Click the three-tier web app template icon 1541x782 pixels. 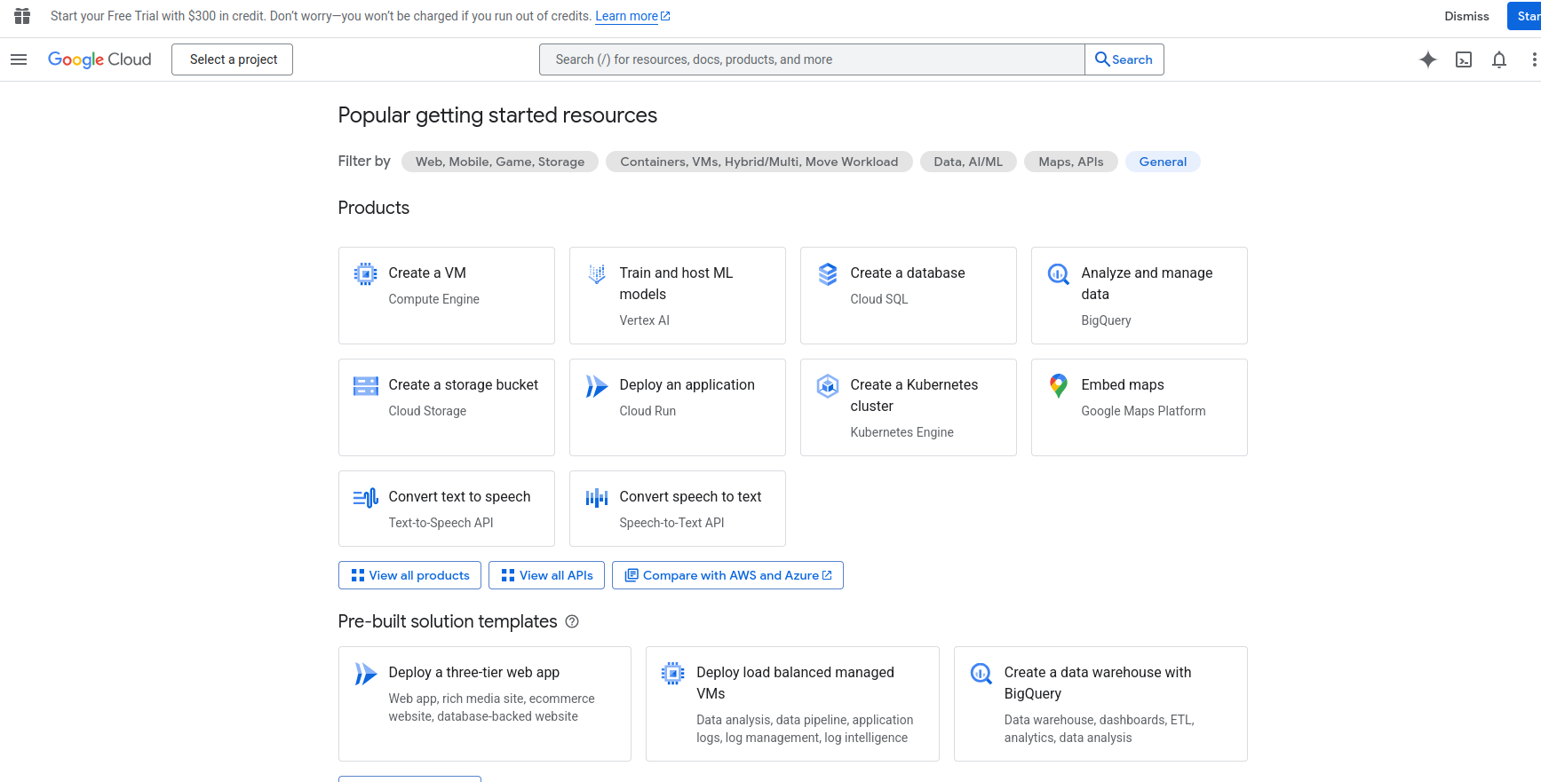(365, 674)
